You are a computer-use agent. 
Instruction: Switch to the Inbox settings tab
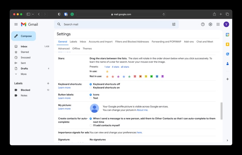pyautogui.click(x=83, y=42)
